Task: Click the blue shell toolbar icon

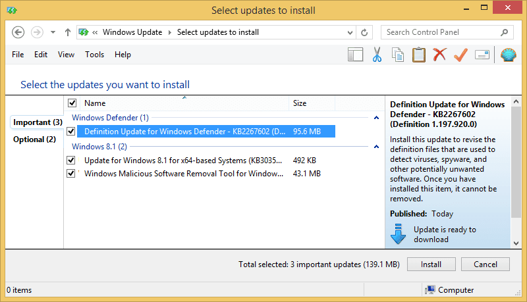Action: pos(509,55)
